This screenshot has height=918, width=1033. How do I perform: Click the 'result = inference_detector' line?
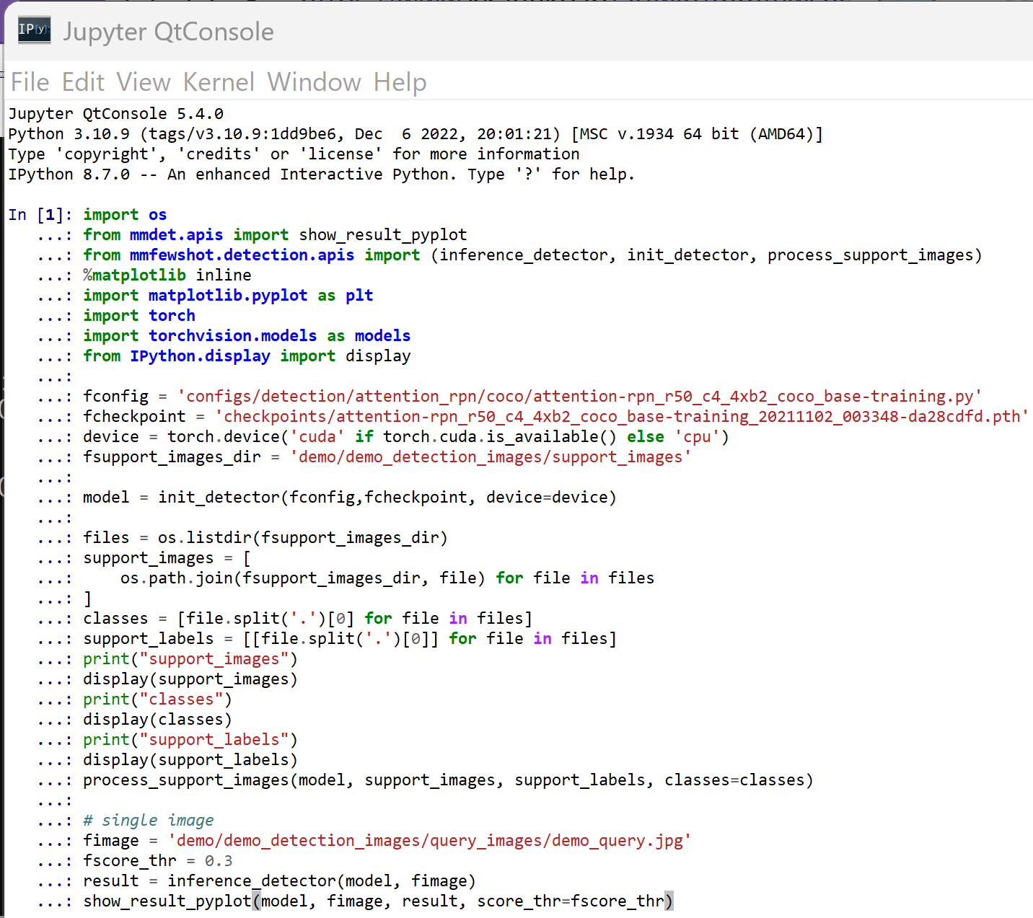tap(280, 881)
